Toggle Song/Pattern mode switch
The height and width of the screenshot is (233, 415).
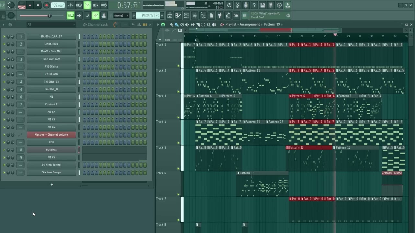click(x=22, y=6)
